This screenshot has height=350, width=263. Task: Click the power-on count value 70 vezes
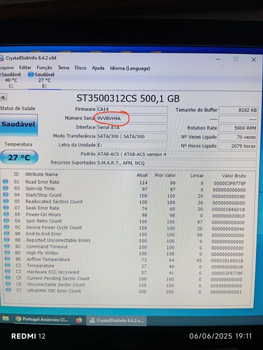(x=238, y=137)
